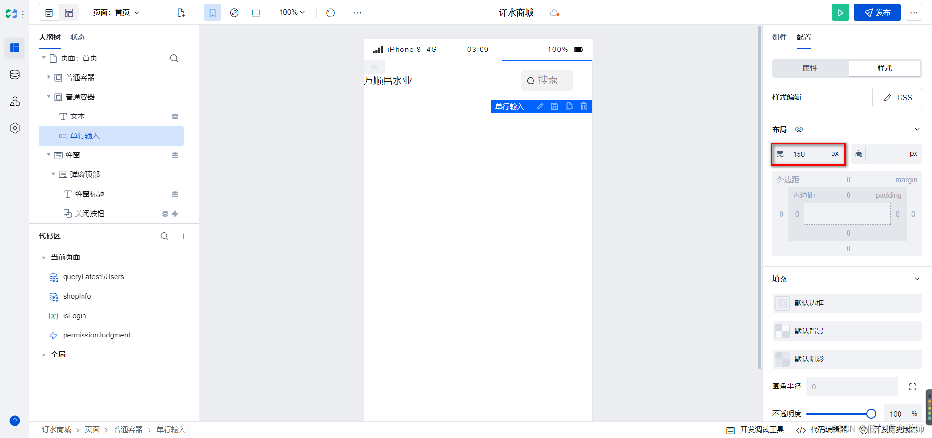The width and height of the screenshot is (932, 438).
Task: Switch to single page layout view icon
Action: 49,13
